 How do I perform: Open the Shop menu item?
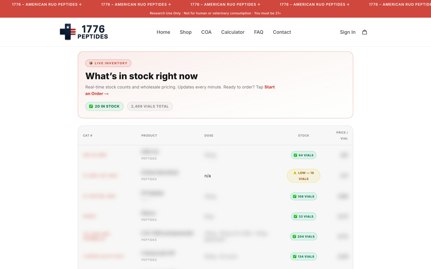(x=186, y=32)
